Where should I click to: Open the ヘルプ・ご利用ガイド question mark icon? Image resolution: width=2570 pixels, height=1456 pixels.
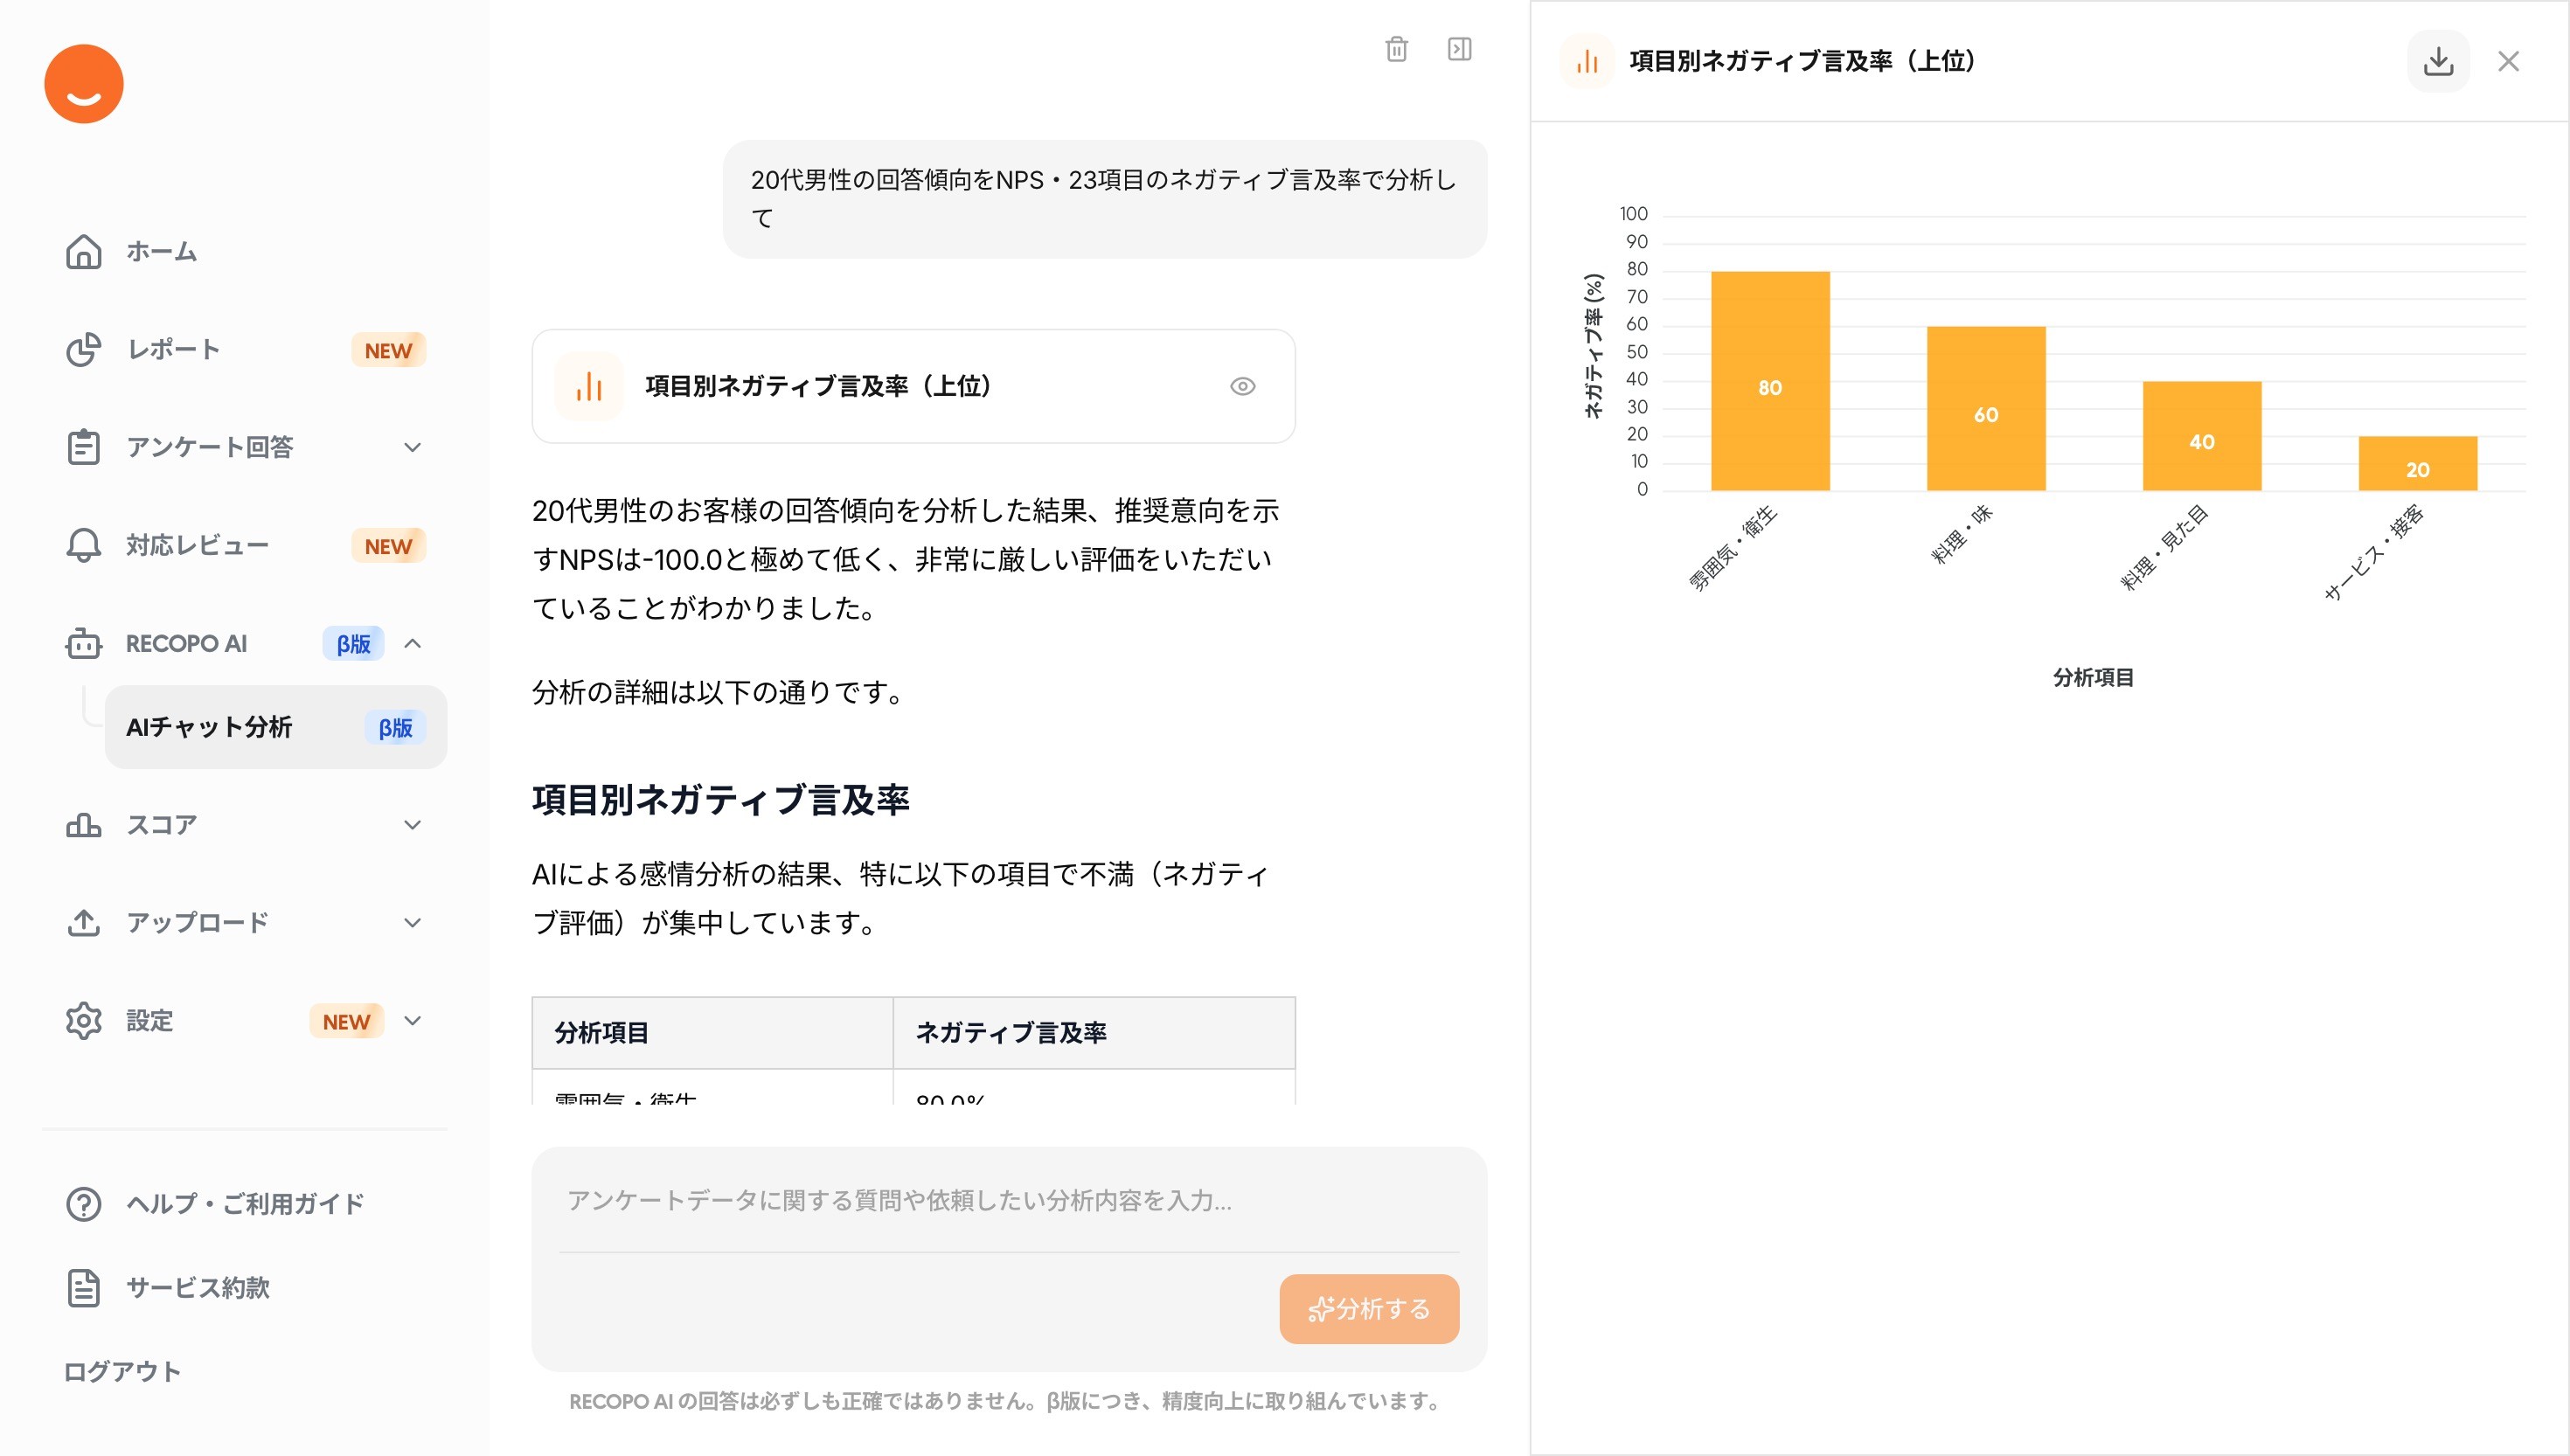pyautogui.click(x=84, y=1204)
